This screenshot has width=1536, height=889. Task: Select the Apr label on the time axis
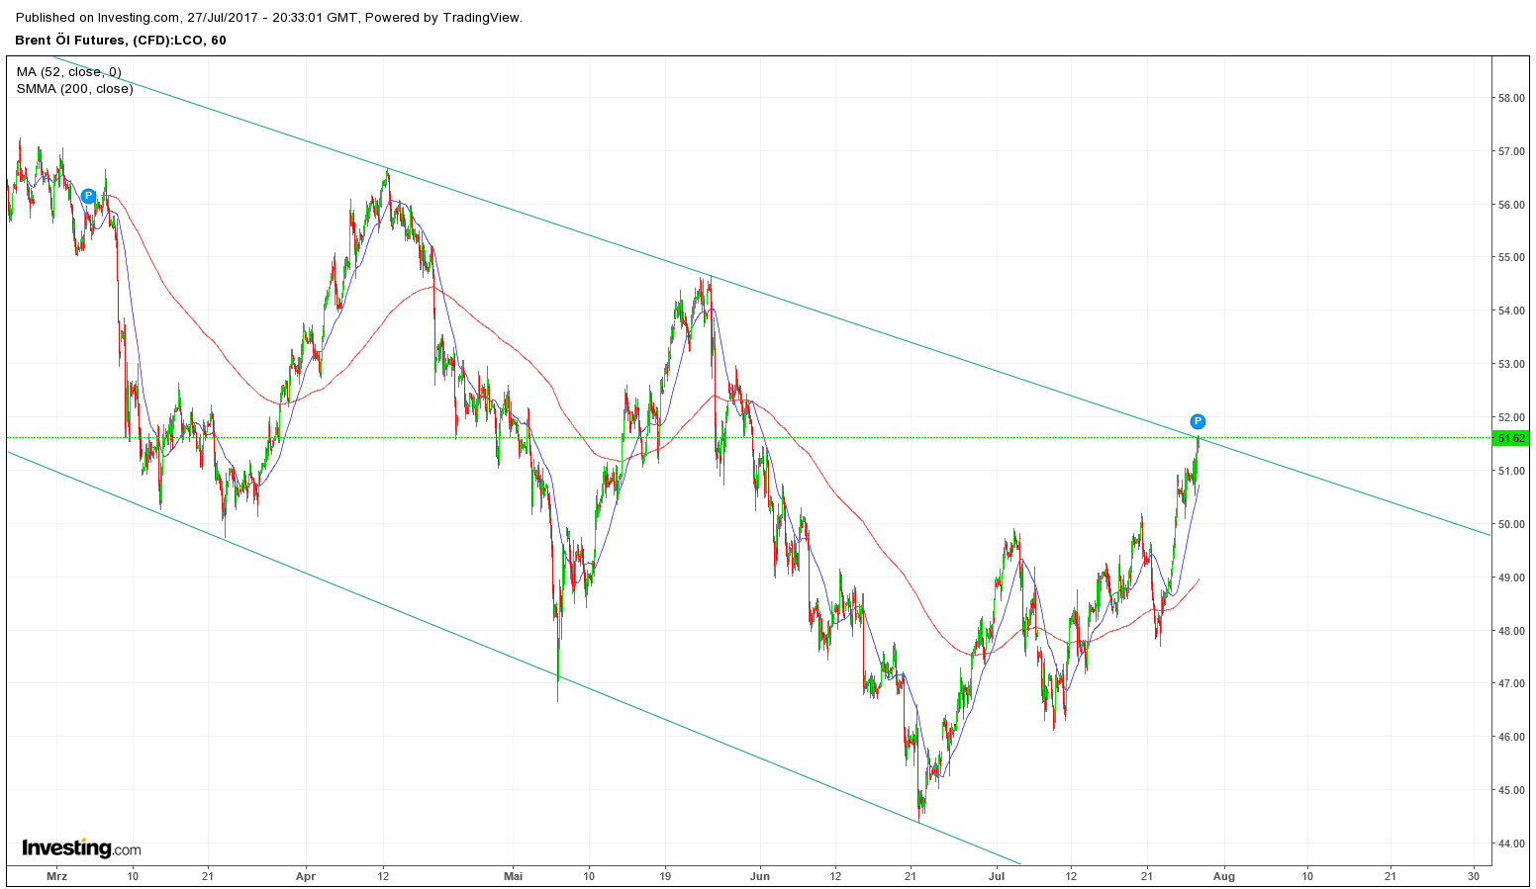point(305,875)
